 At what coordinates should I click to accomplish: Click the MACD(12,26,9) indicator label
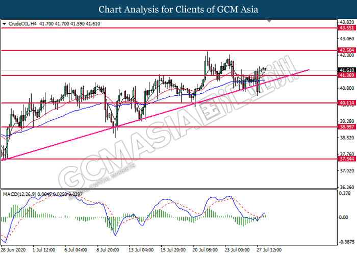(x=19, y=194)
